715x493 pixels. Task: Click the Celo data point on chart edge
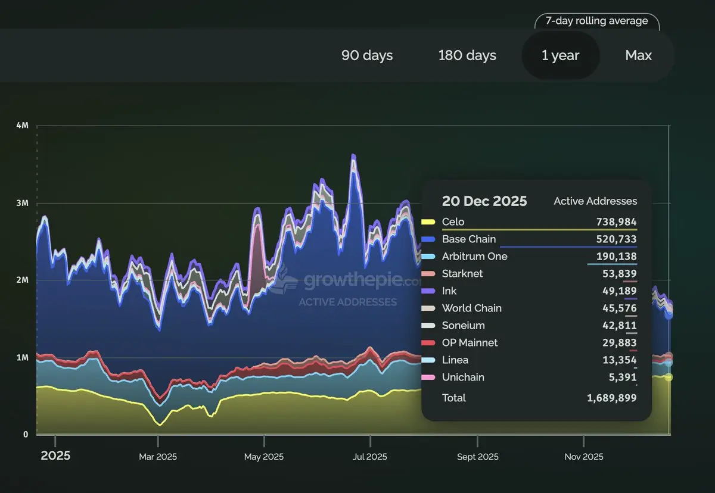[x=669, y=377]
